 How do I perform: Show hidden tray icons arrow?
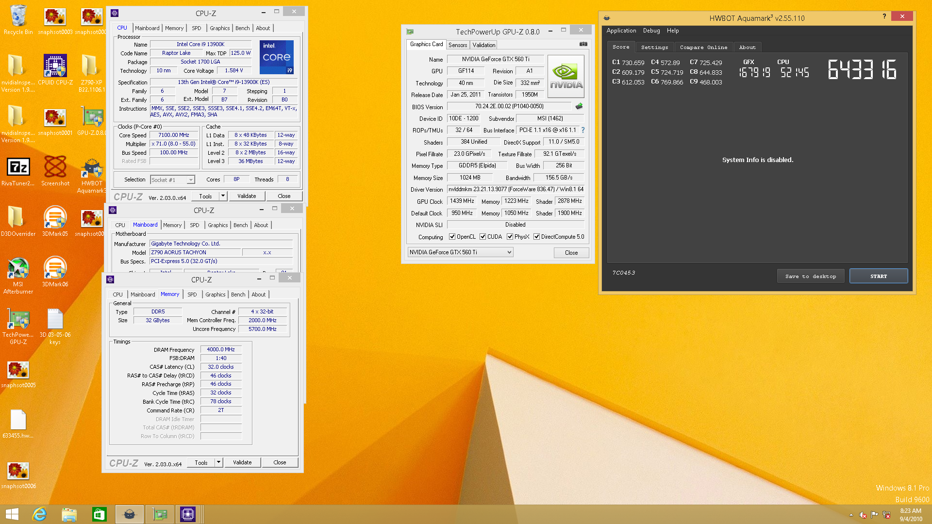coord(851,515)
